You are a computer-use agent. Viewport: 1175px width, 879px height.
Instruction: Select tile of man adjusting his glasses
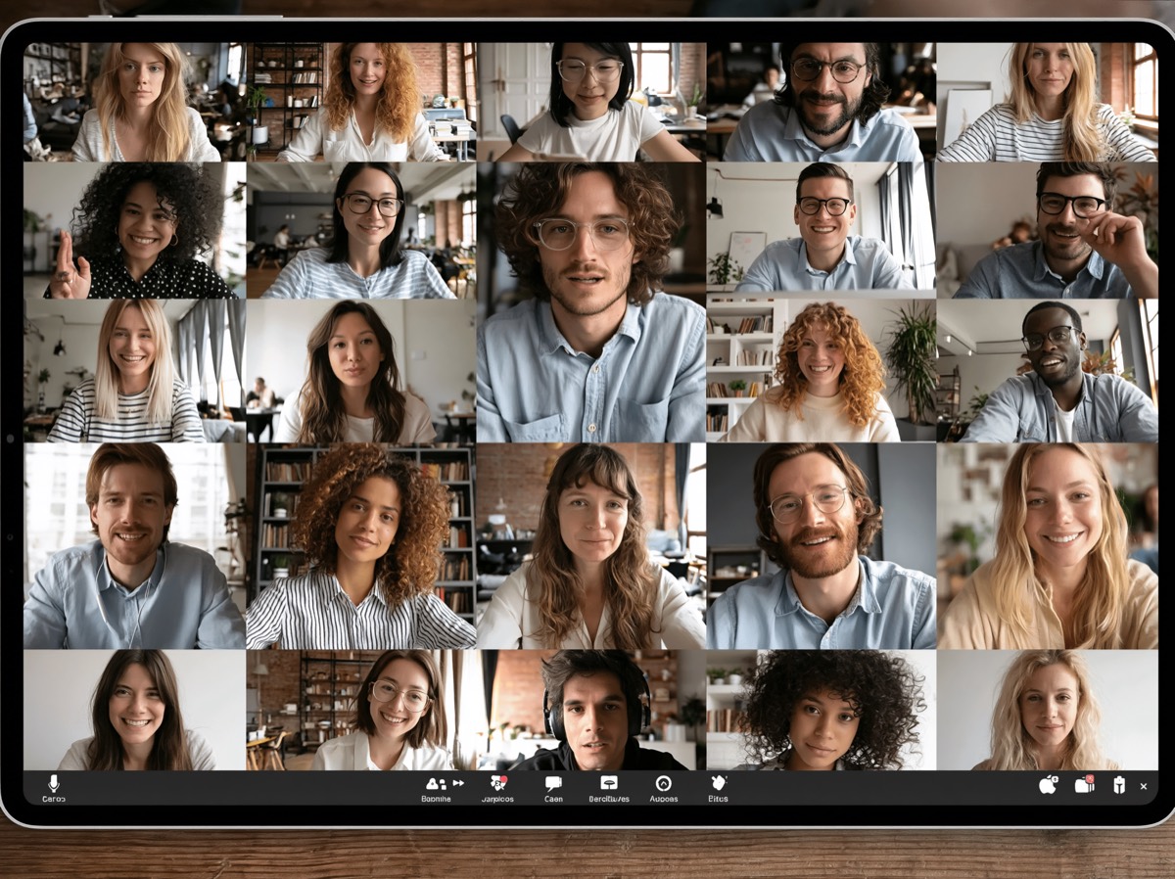[1046, 230]
